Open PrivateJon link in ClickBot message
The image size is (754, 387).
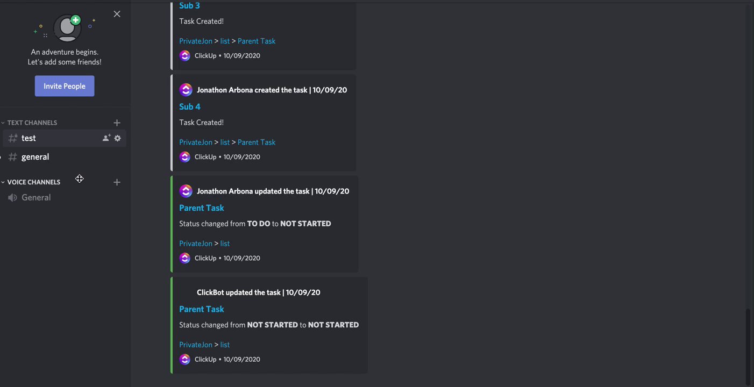pyautogui.click(x=196, y=345)
